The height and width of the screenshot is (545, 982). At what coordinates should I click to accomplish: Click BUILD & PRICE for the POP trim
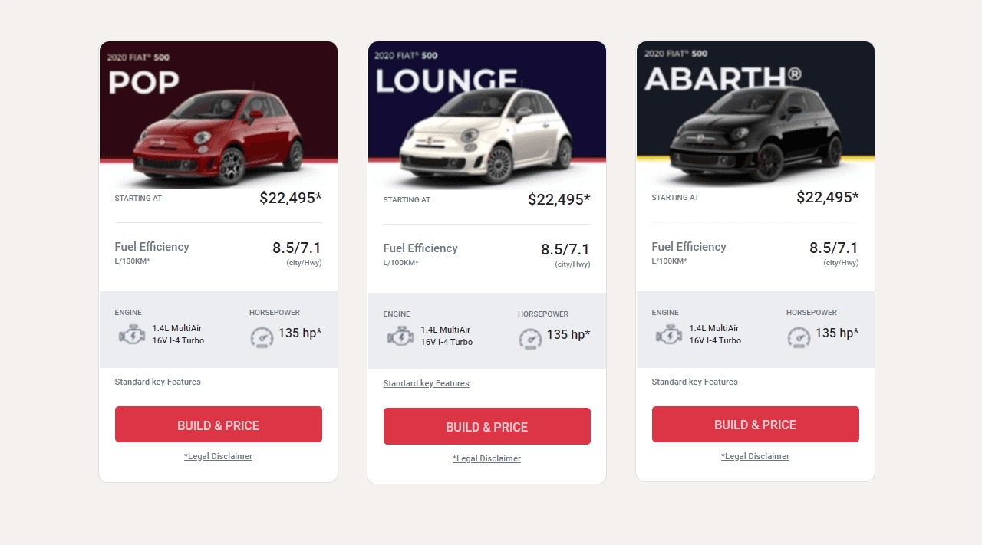[x=218, y=424]
